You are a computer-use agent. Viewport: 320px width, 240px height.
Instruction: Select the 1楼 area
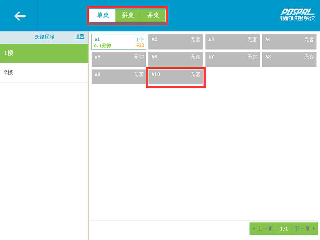pos(44,53)
